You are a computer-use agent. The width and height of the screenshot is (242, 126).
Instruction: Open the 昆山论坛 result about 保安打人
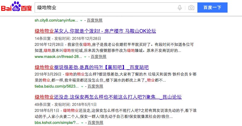pyautogui.click(x=108, y=97)
